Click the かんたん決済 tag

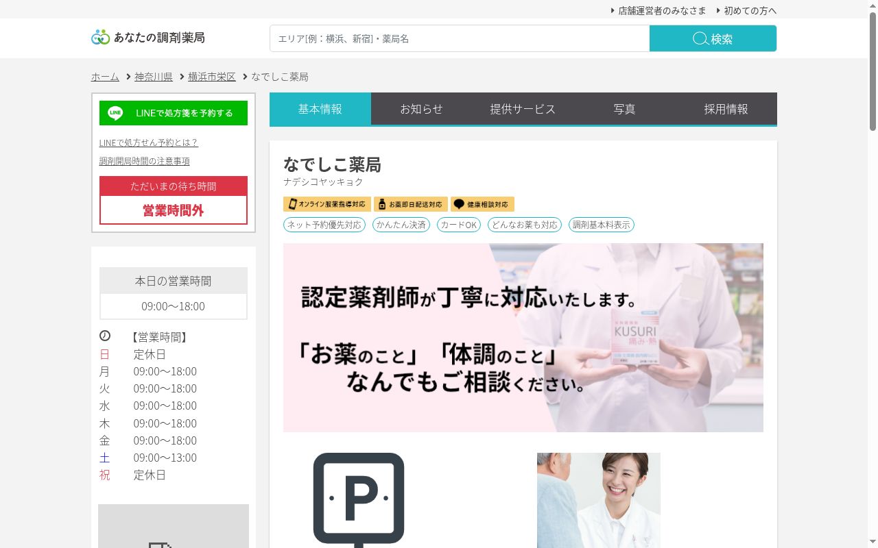(401, 225)
